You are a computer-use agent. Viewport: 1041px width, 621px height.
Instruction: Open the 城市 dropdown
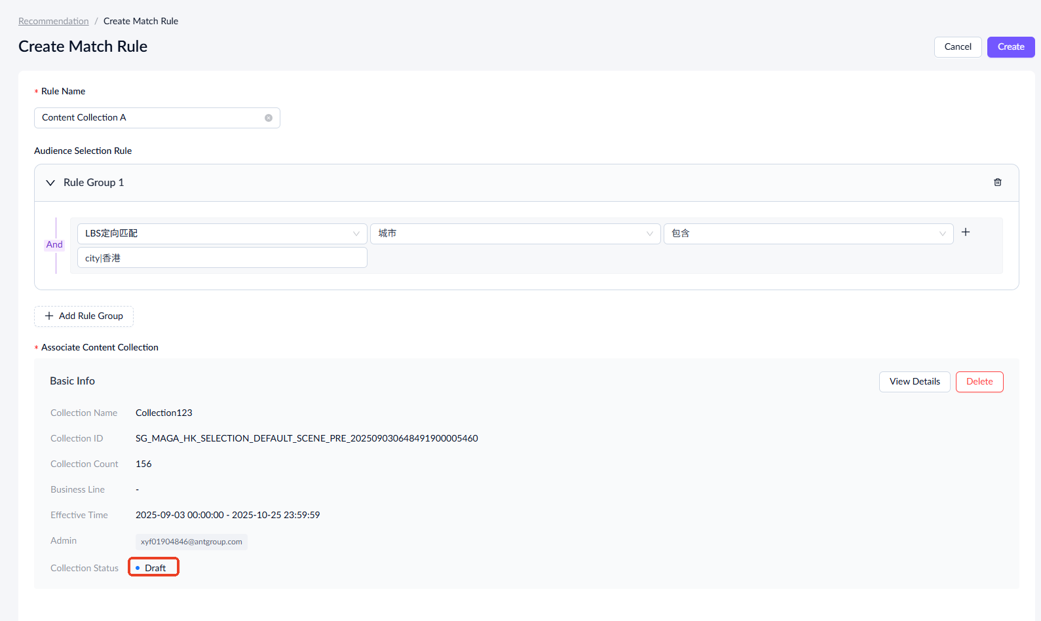click(x=515, y=234)
